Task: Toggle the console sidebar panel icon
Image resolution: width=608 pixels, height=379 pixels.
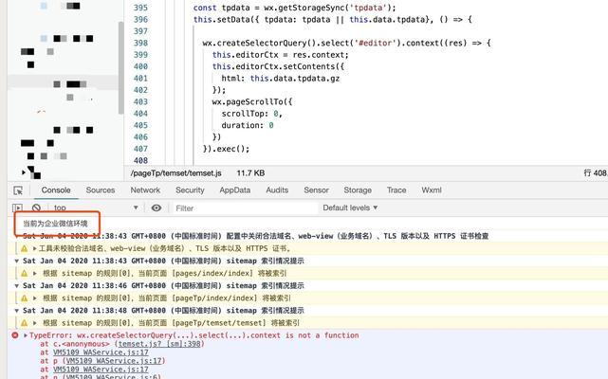Action: tap(17, 208)
